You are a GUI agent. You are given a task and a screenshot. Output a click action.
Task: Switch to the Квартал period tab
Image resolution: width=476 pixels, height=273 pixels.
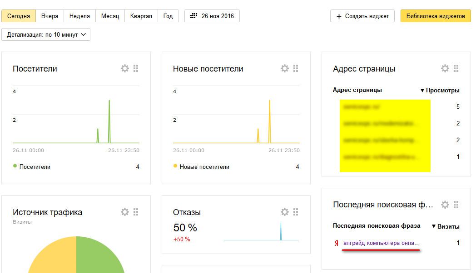pyautogui.click(x=141, y=16)
